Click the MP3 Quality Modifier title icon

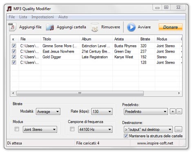tap(9, 9)
